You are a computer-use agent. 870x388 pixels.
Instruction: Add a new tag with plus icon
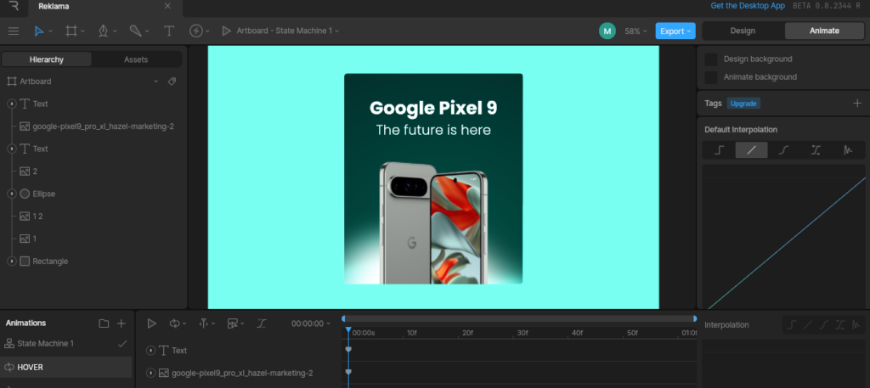[x=857, y=103]
